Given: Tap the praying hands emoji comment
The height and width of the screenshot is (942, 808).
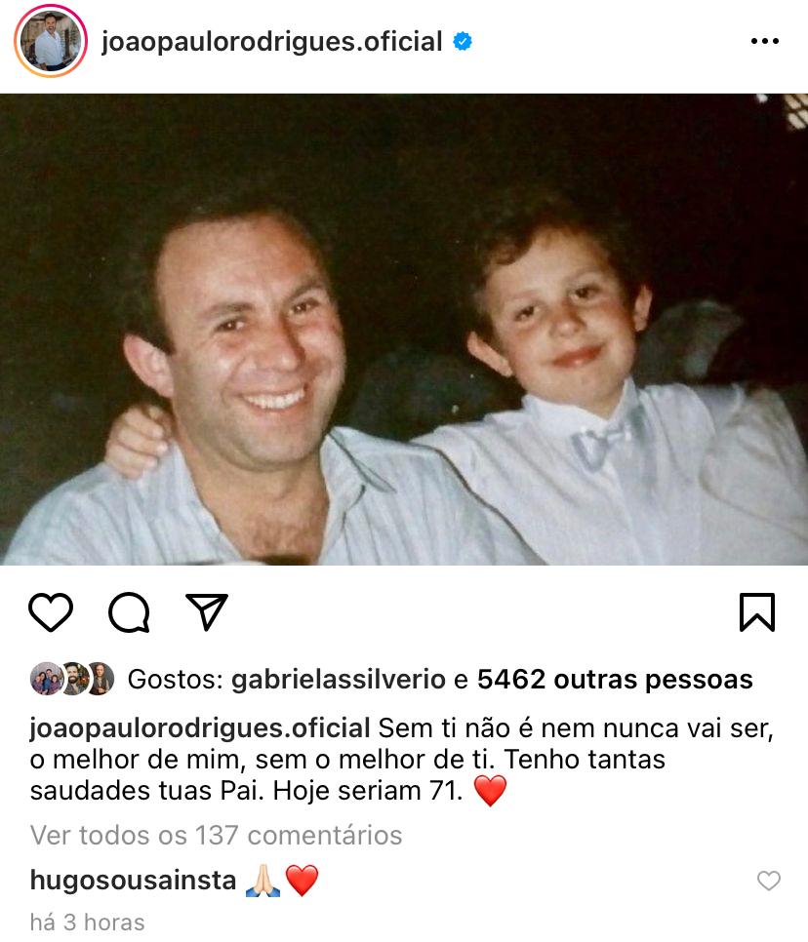Looking at the screenshot, I should click(x=263, y=881).
